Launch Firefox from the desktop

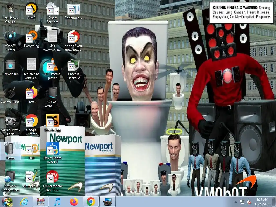pyautogui.click(x=31, y=95)
